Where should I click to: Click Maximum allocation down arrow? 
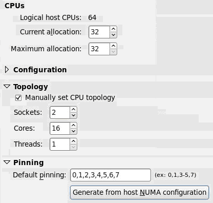click(113, 52)
